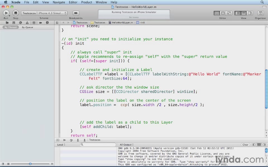Click the Step Out debug button
The height and width of the screenshot is (167, 268).
point(84,140)
